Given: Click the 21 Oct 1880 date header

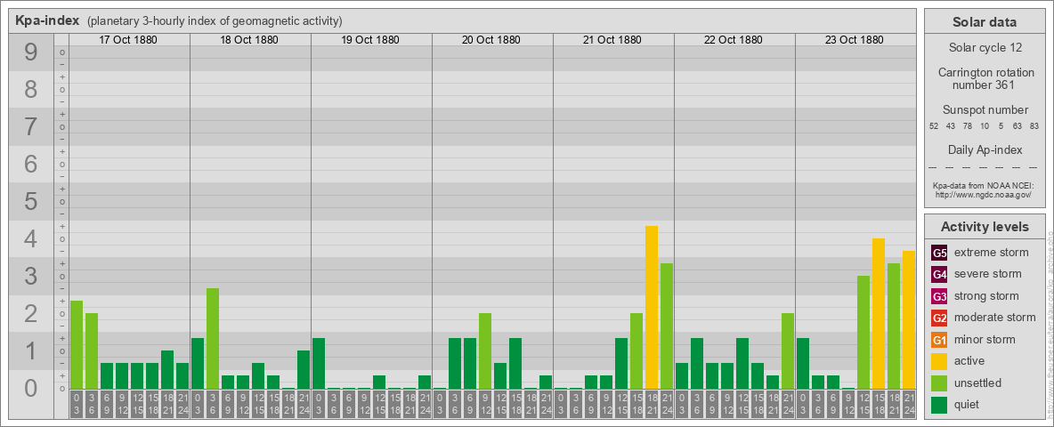Looking at the screenshot, I should (x=612, y=40).
